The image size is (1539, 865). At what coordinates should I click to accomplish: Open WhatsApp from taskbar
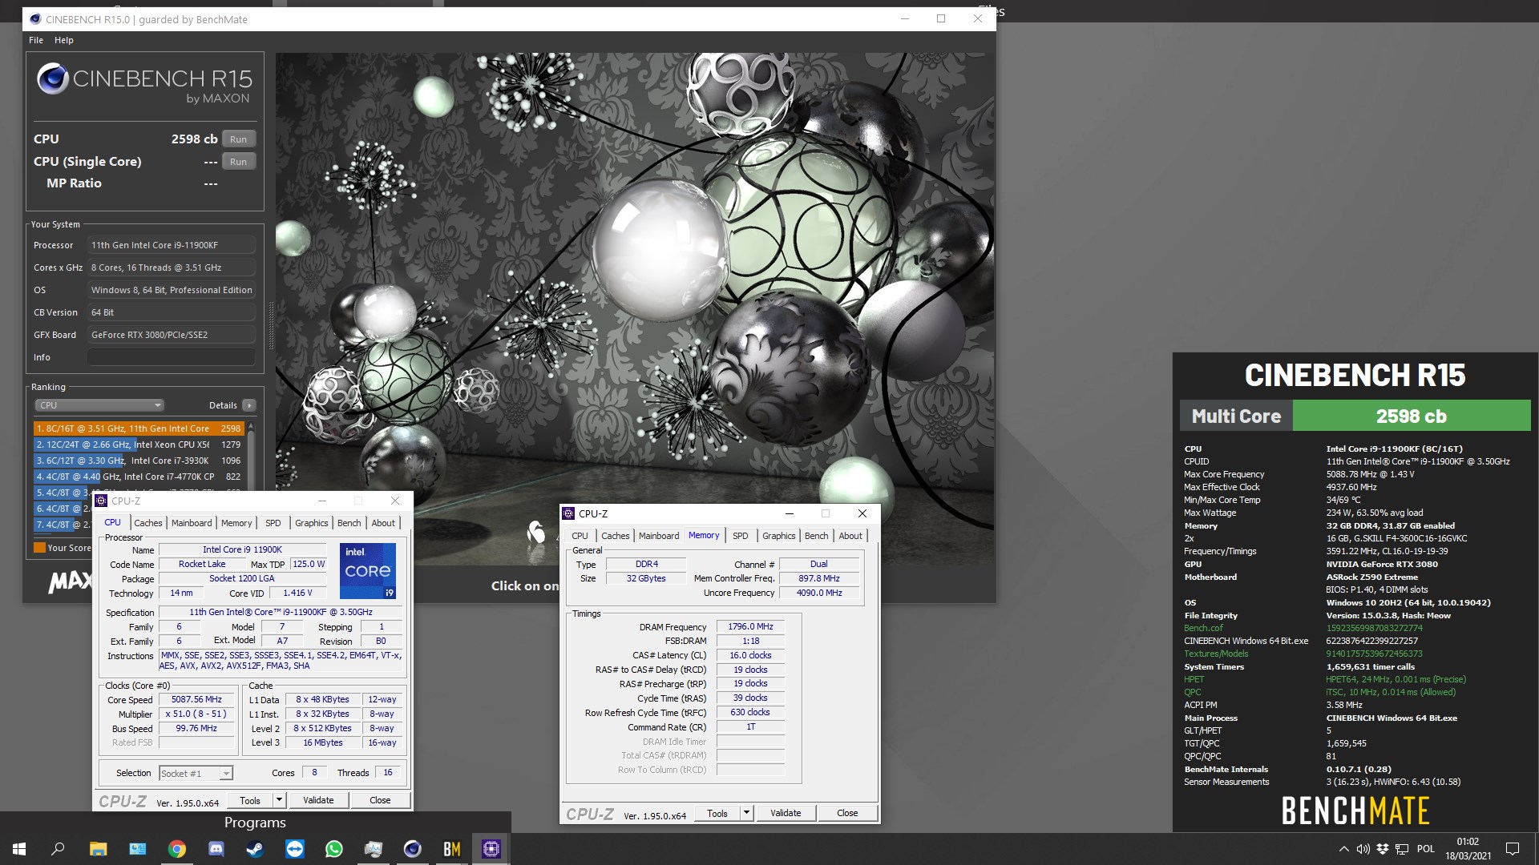coord(334,849)
